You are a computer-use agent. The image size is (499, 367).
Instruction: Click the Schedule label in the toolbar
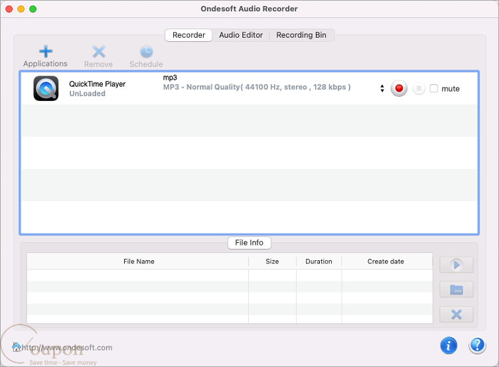tap(146, 64)
